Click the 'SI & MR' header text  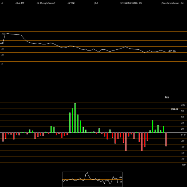20,3
